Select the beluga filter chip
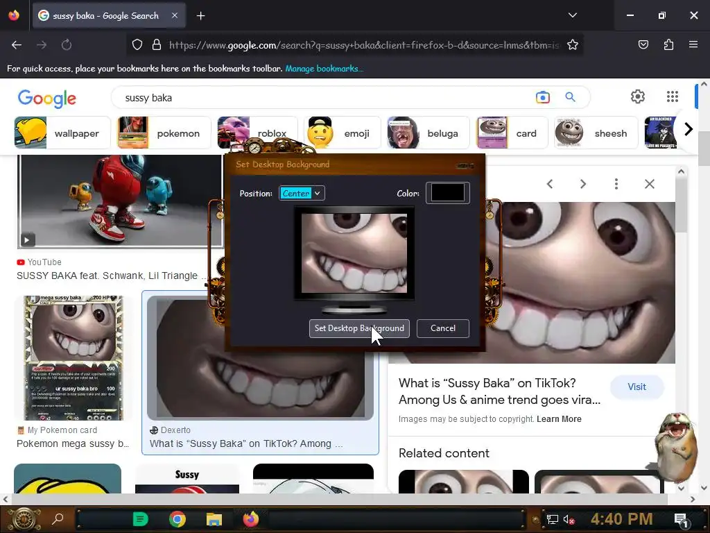The height and width of the screenshot is (533, 710). click(428, 133)
